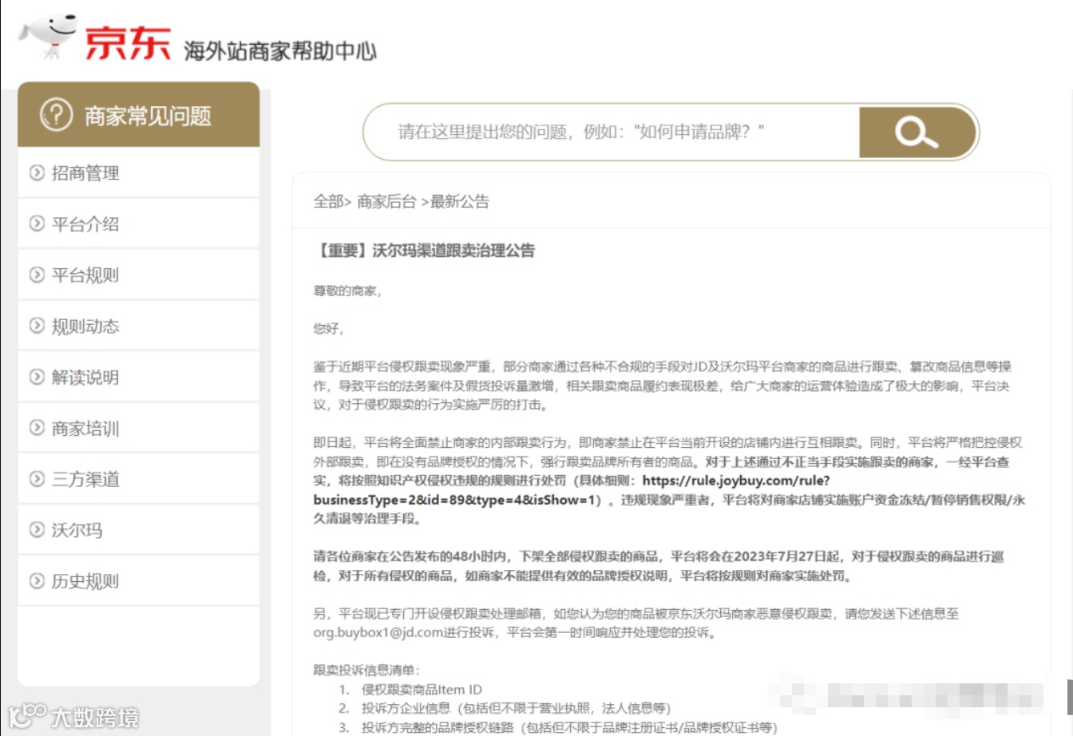Click the question mark icon beside 商家常见问题
1073x736 pixels.
pyautogui.click(x=57, y=115)
